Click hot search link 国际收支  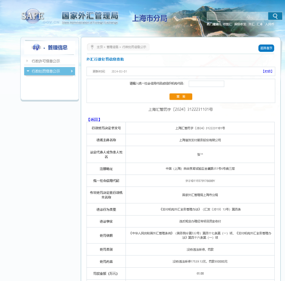[x=240, y=24]
